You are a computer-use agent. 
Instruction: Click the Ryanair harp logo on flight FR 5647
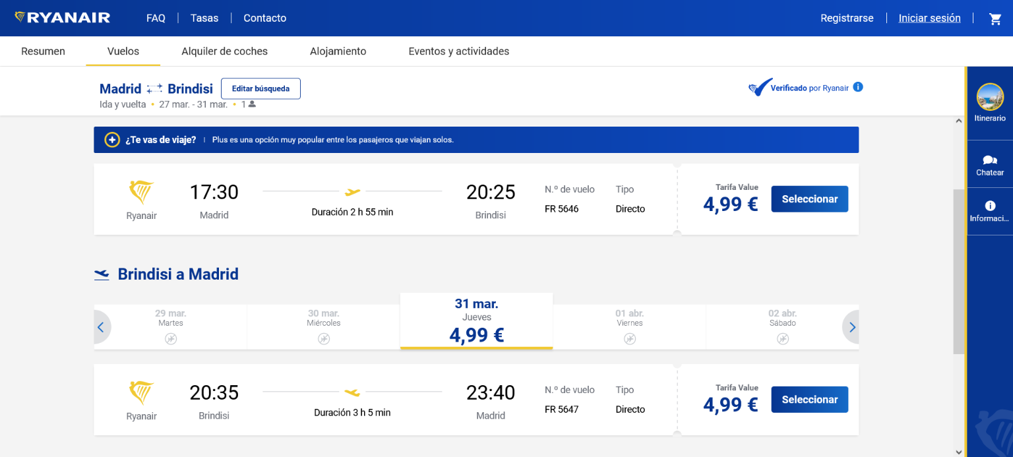[141, 393]
